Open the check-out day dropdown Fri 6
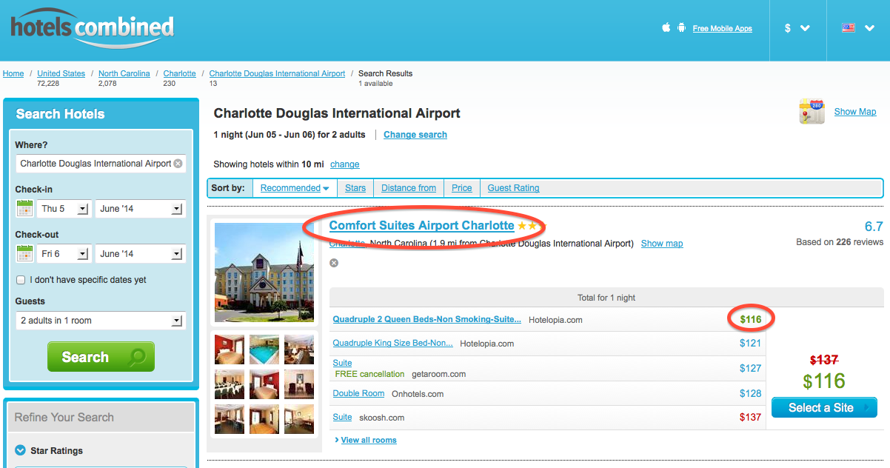Image resolution: width=890 pixels, height=468 pixels. (x=63, y=254)
